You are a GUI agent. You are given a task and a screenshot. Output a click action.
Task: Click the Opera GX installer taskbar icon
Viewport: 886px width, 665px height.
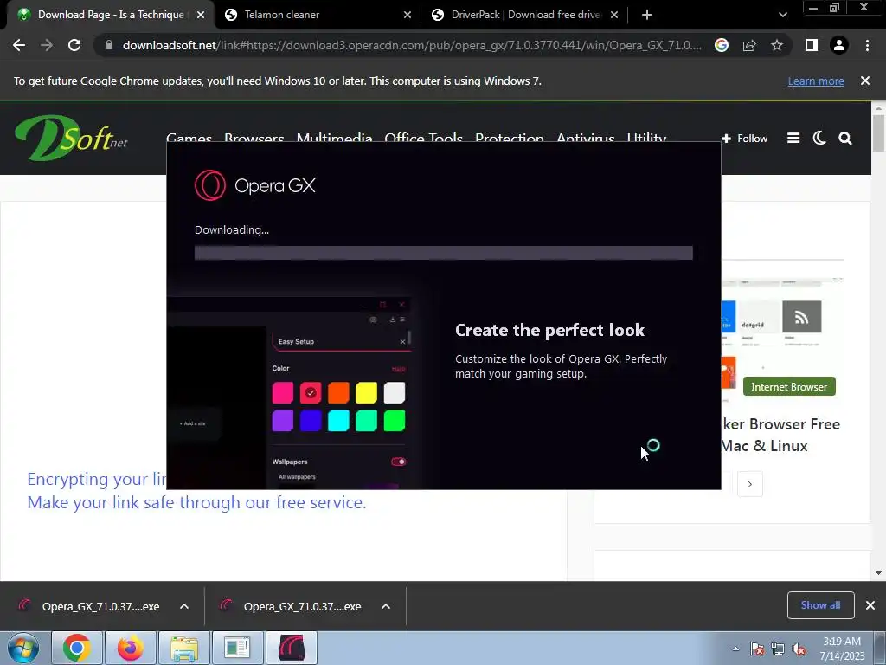[292, 648]
